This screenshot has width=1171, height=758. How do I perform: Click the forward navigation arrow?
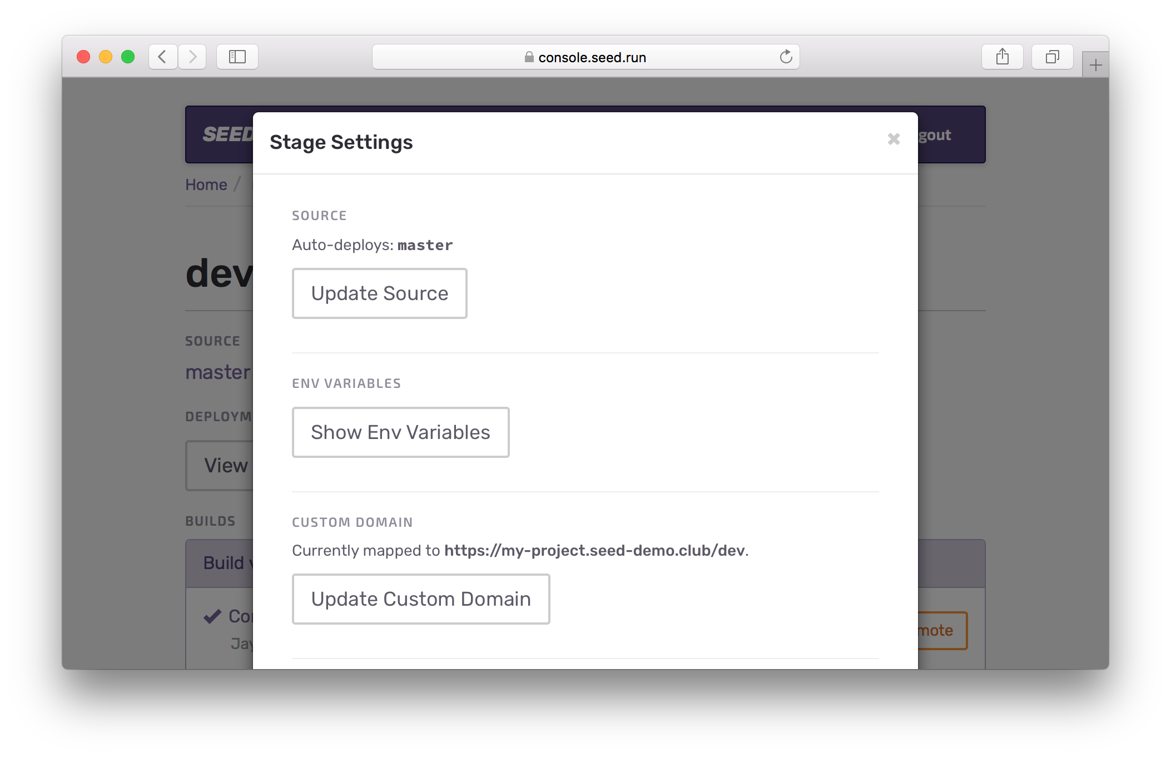click(x=192, y=56)
